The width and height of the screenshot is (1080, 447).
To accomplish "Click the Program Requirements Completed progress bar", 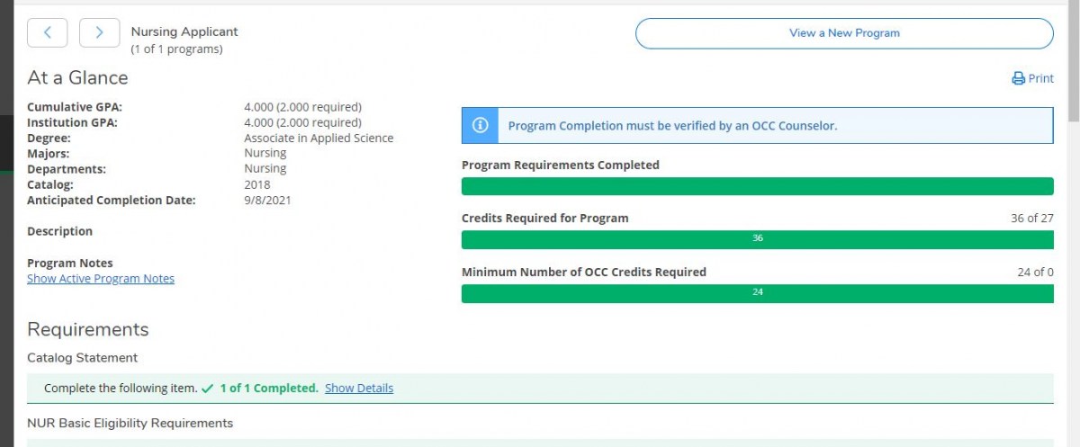I will click(757, 186).
